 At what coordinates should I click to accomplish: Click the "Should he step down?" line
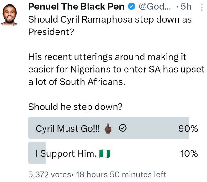coord(75,107)
